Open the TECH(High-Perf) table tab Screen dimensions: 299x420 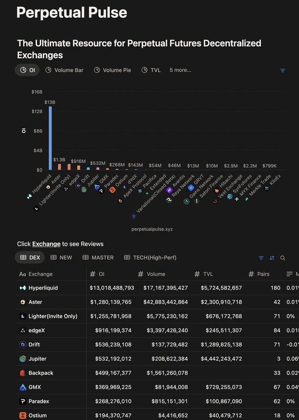(x=150, y=257)
